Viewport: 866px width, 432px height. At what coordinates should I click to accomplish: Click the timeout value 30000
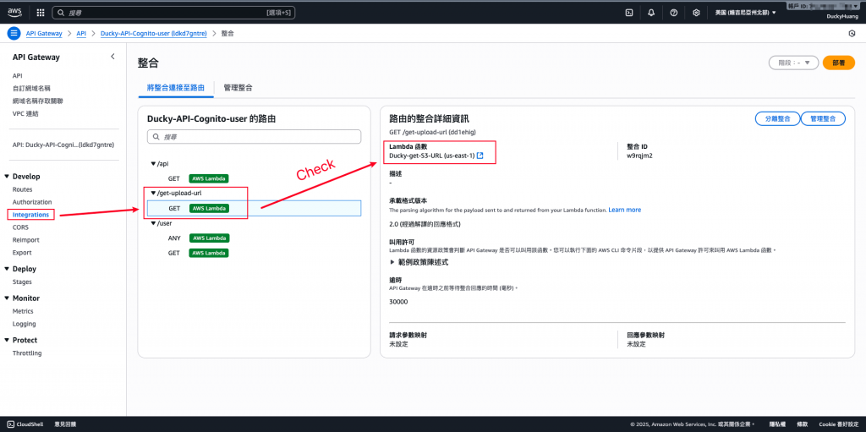click(x=398, y=302)
